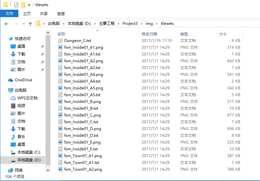The width and height of the screenshot is (260, 181).
Task: Select the fsm_Inside01_A4.png file icon
Action: (x=61, y=75)
